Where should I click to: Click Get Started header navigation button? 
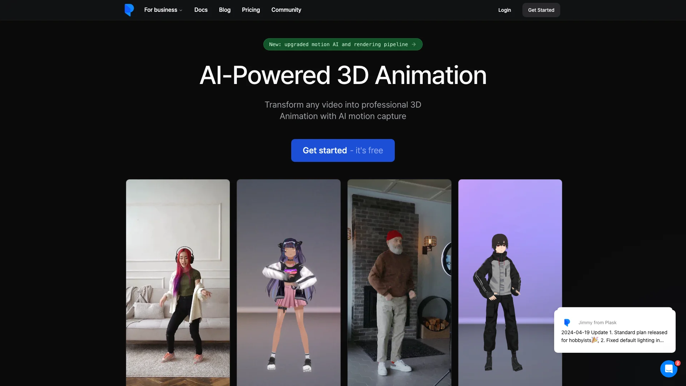pyautogui.click(x=541, y=10)
